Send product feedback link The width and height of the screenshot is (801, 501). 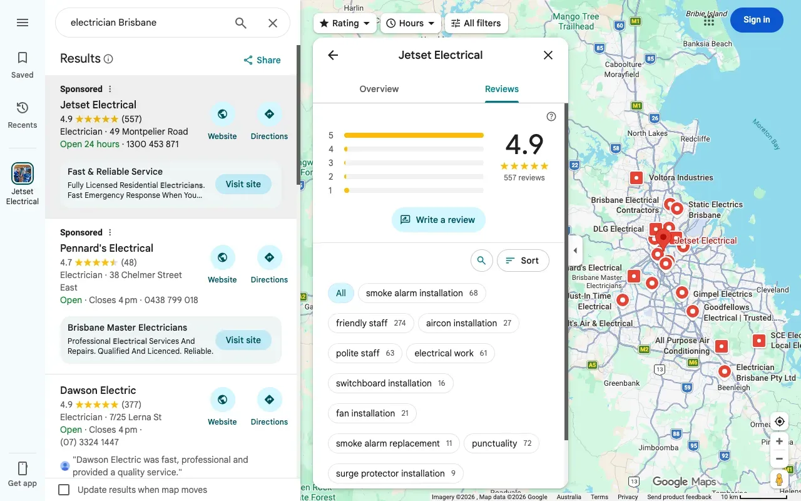tap(679, 497)
